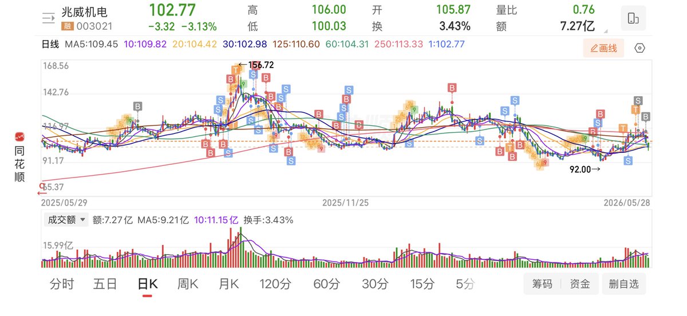Click the 2026/05/28 end date label

click(627, 203)
